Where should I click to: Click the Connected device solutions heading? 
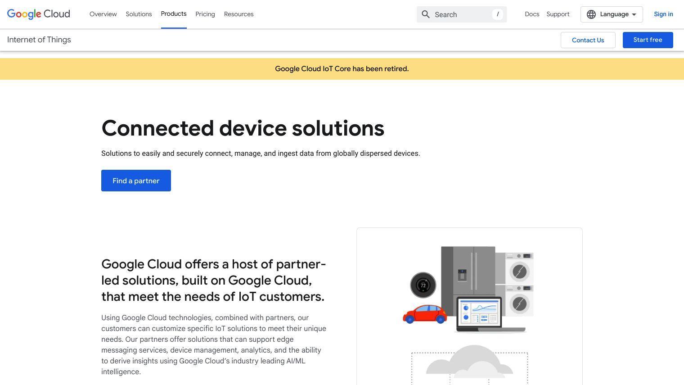point(243,128)
